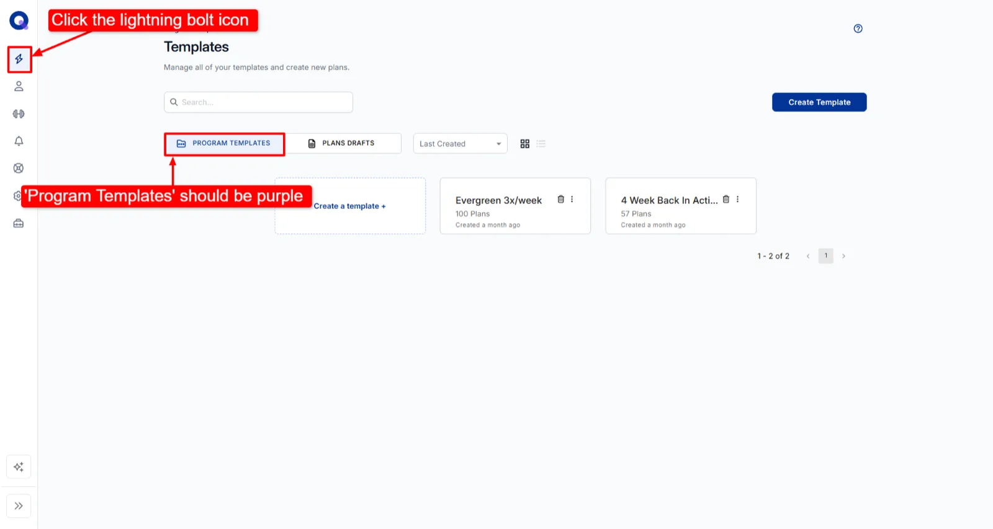Open the briefcase sidebar icon
The width and height of the screenshot is (993, 529).
[19, 223]
